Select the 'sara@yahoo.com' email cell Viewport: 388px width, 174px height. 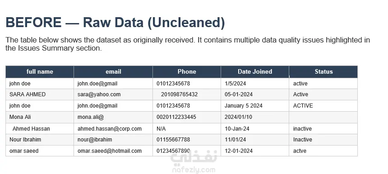pyautogui.click(x=113, y=94)
